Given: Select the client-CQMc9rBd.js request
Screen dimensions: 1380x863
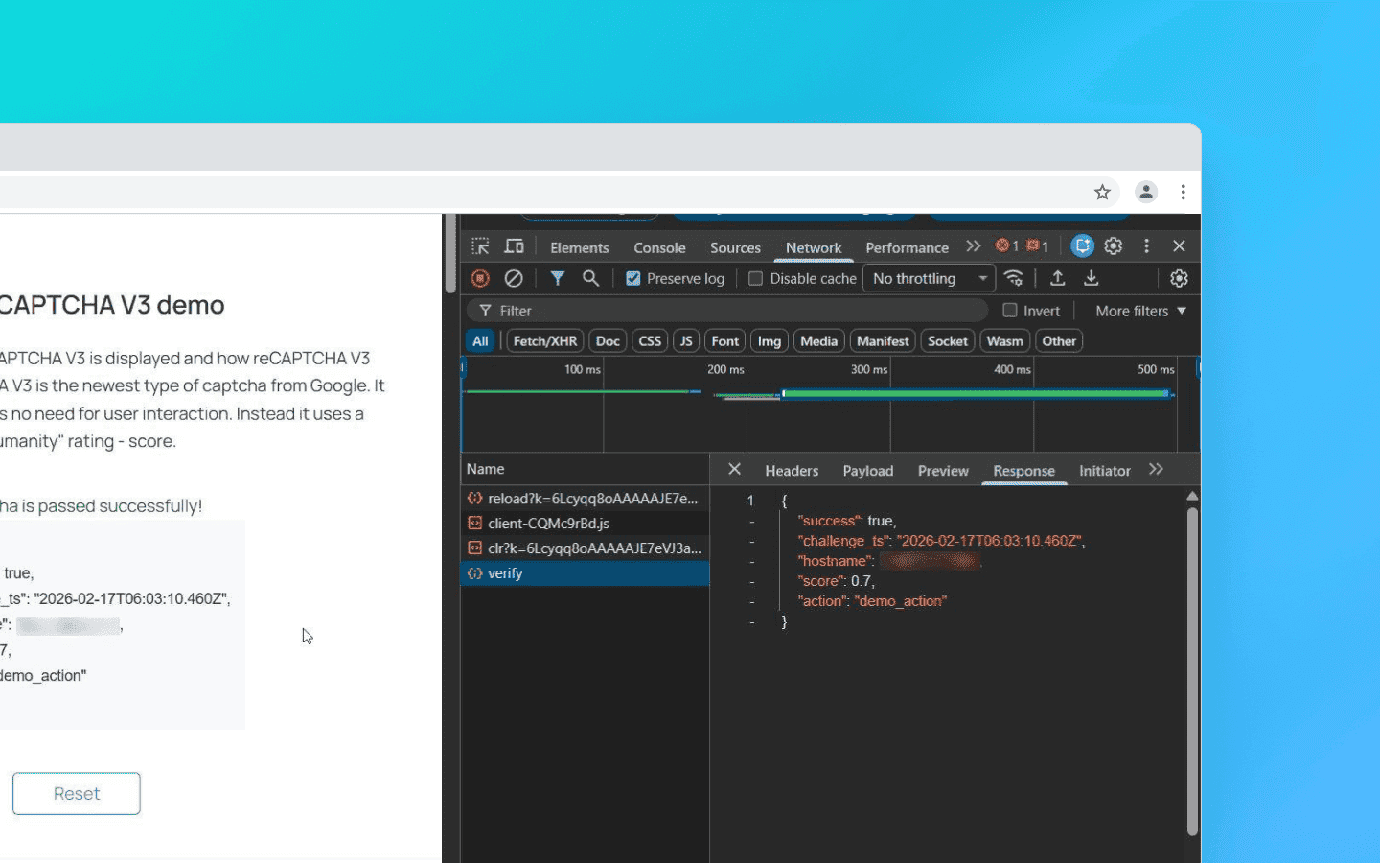Looking at the screenshot, I should (x=585, y=524).
